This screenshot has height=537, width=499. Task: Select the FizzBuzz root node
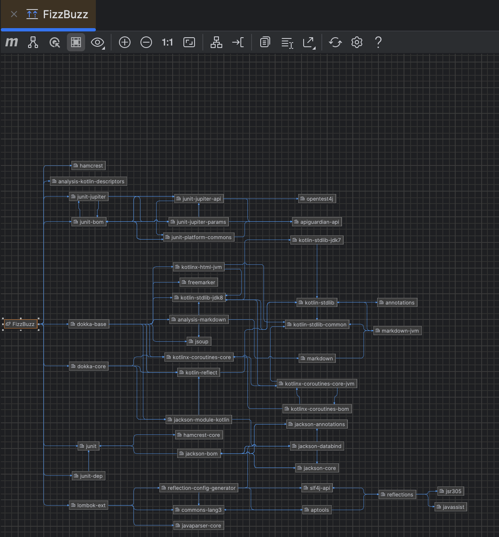21,324
